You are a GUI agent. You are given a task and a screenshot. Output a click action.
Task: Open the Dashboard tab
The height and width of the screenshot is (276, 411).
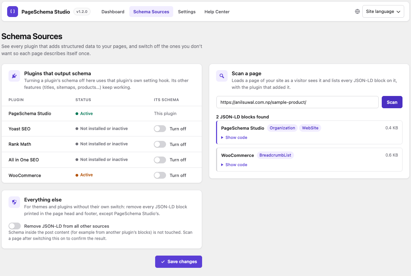(113, 12)
